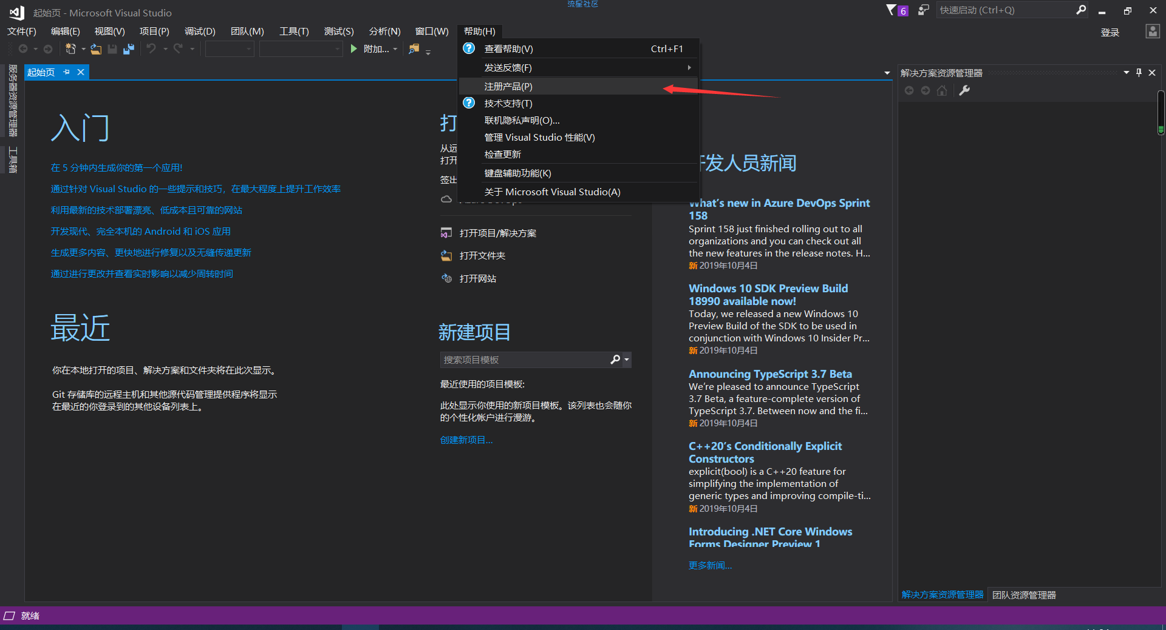This screenshot has width=1166, height=630.
Task: Click 更多新闻... link
Action: coord(710,566)
